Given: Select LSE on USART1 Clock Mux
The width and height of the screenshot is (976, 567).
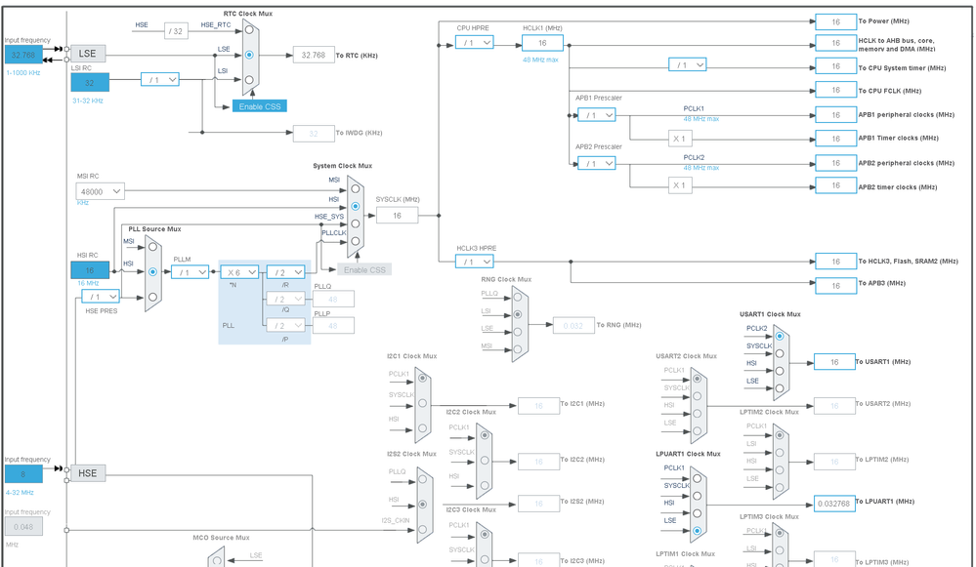Looking at the screenshot, I should 780,388.
